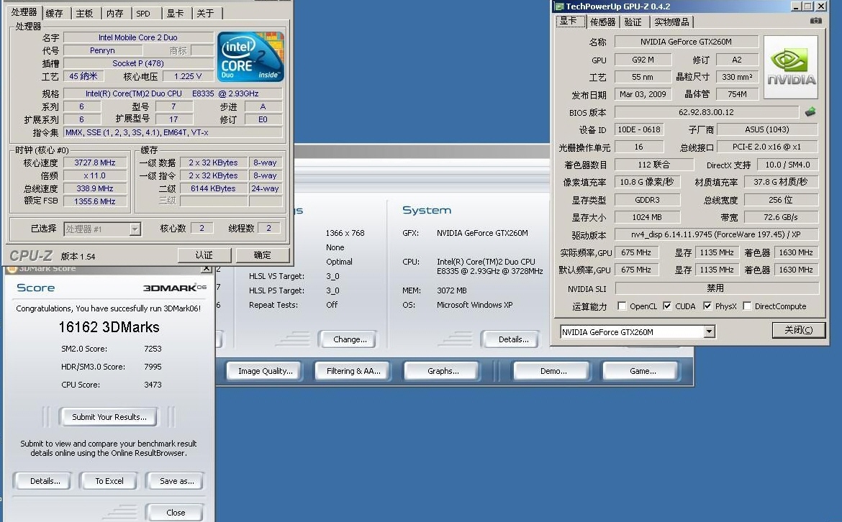Click the Change... button in 3DMark settings
This screenshot has height=522, width=842.
(350, 339)
